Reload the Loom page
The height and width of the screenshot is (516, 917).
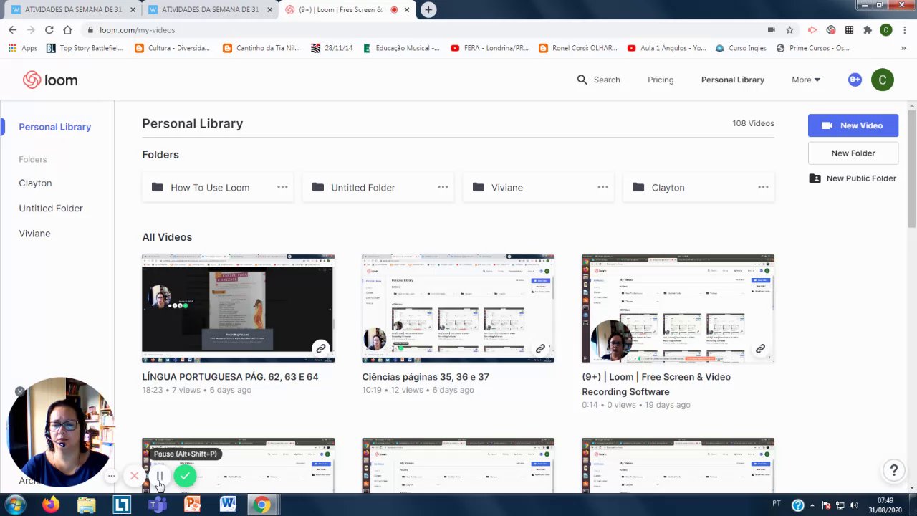(x=49, y=29)
